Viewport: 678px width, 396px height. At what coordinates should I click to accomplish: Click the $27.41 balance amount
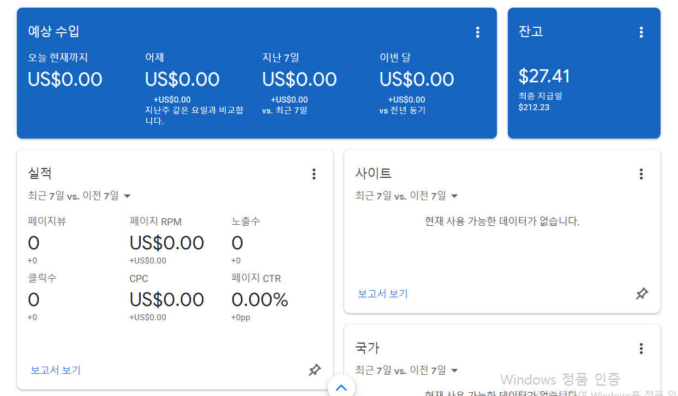[x=544, y=76]
